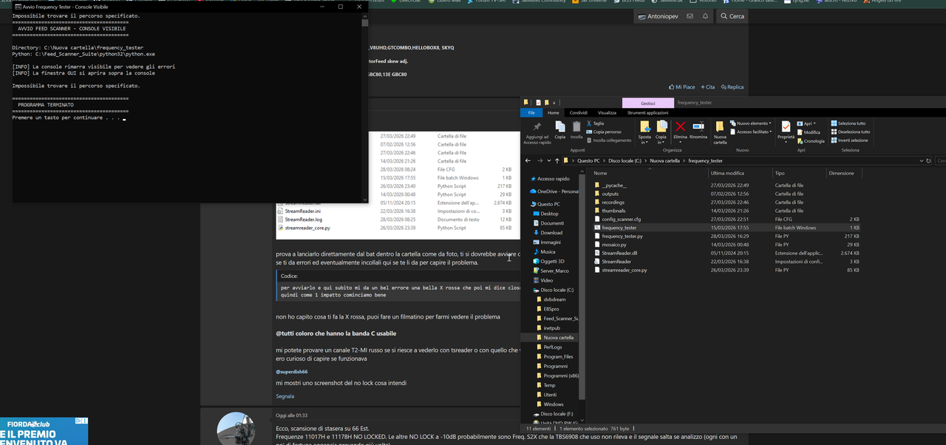Click the Incolla clipboard icon

point(576,127)
